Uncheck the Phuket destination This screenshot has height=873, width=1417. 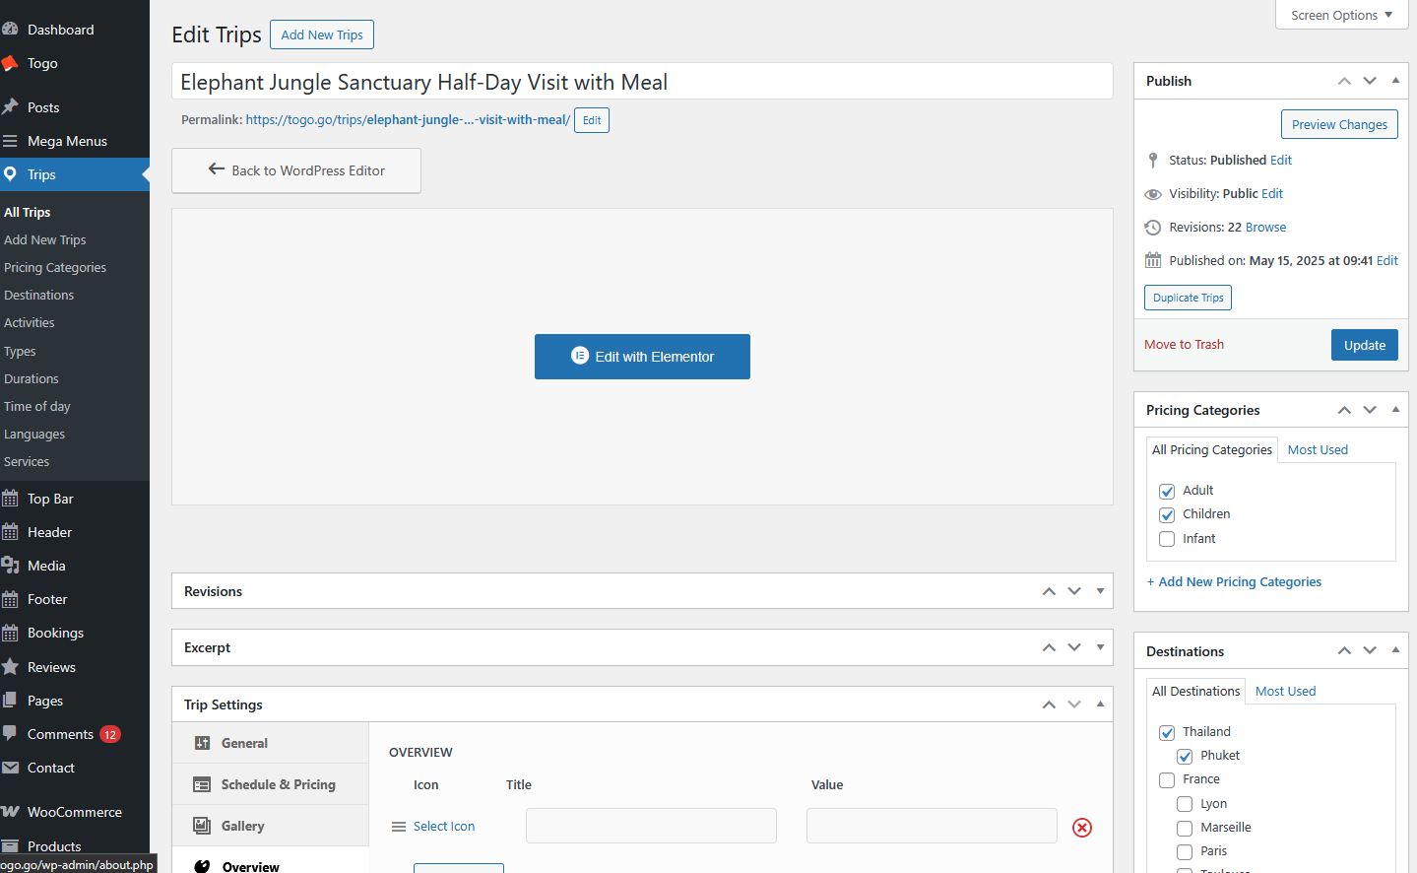click(x=1185, y=756)
